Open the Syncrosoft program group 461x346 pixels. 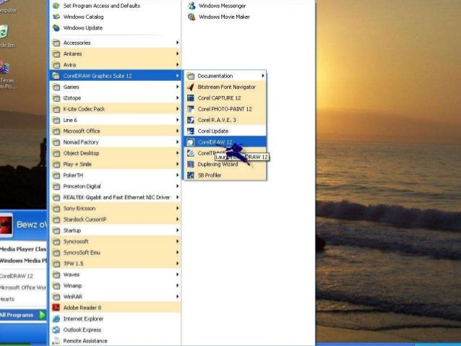point(116,242)
